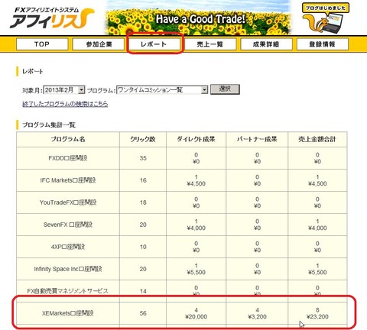The height and width of the screenshot is (330, 367).
Task: Click the 選択 button
Action: coord(225,89)
